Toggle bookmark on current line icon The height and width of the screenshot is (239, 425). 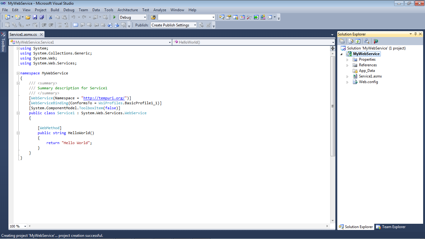click(76, 25)
